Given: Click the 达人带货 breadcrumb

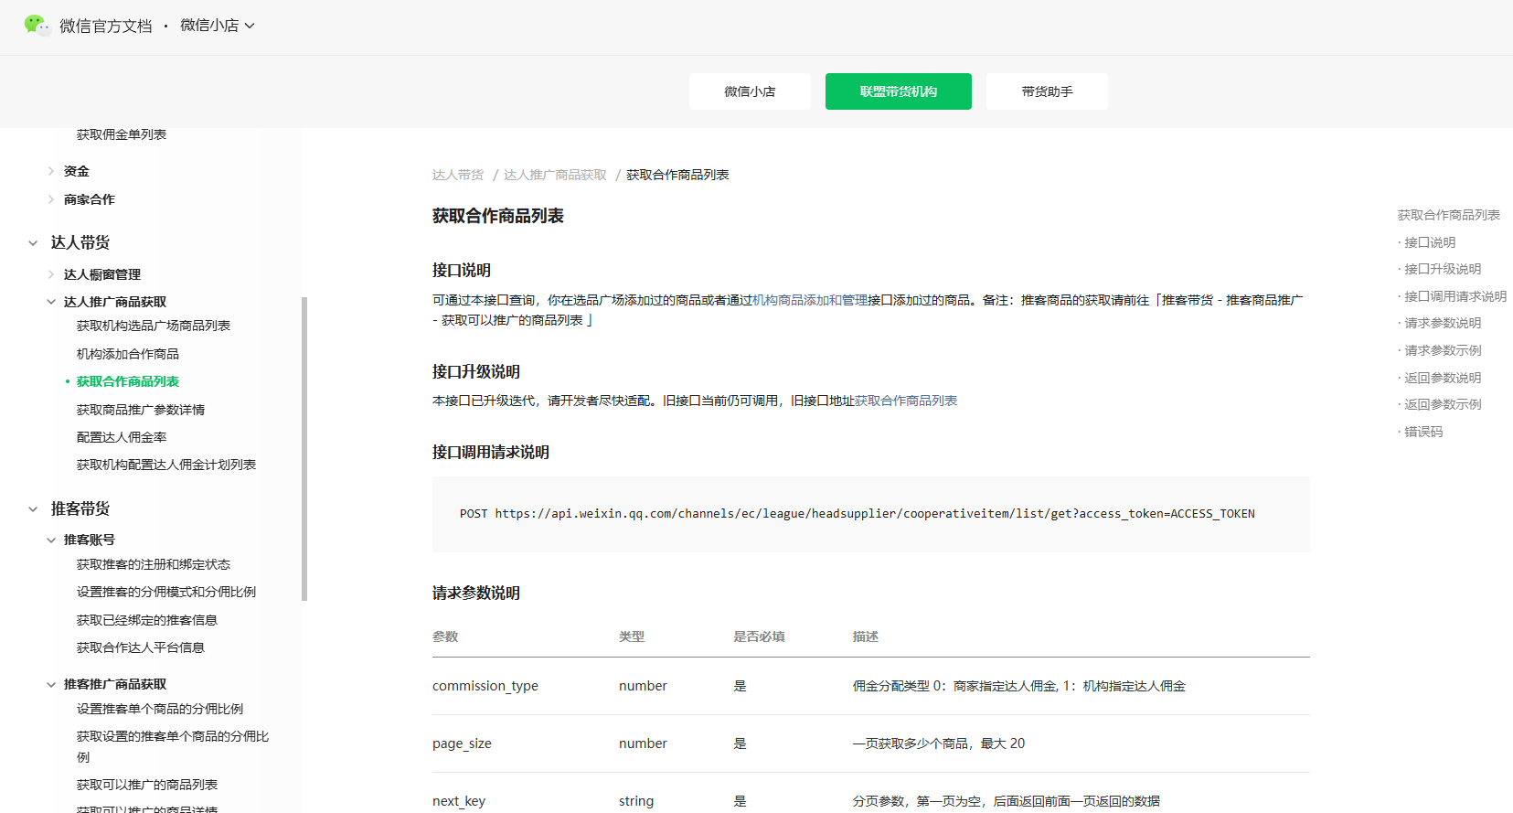Looking at the screenshot, I should click(458, 175).
